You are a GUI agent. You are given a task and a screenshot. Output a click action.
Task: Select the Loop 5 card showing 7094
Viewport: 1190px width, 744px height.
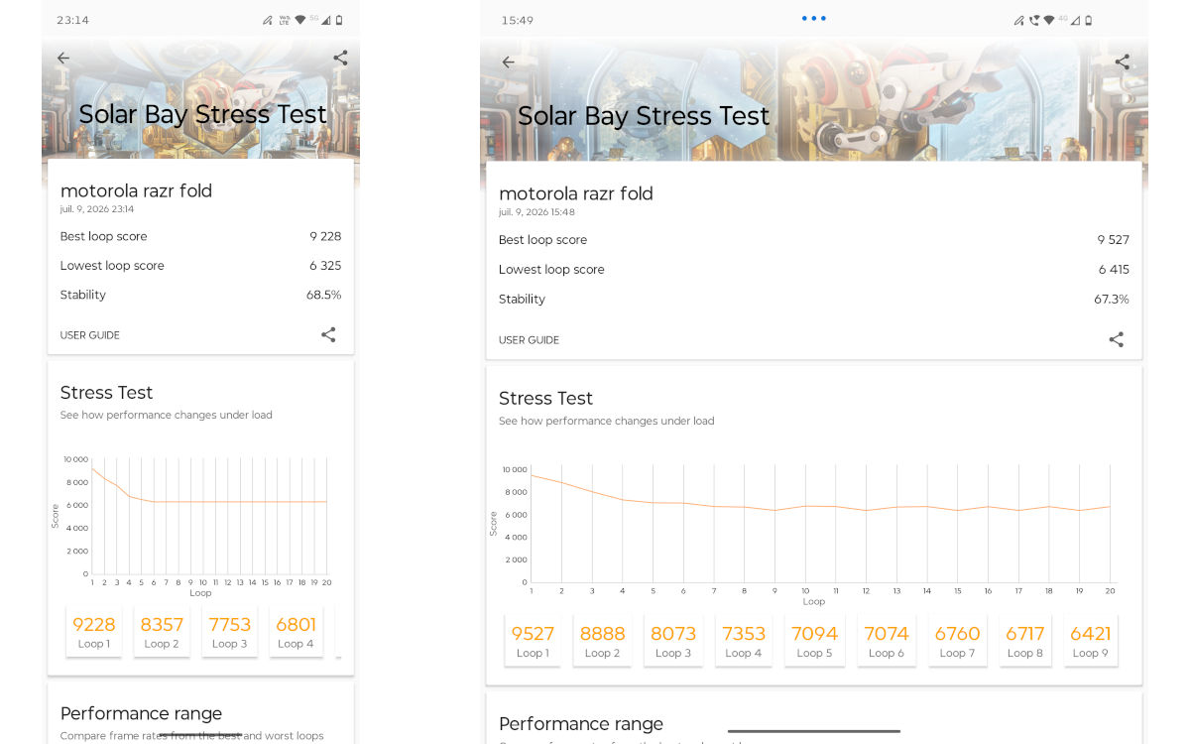pyautogui.click(x=814, y=640)
